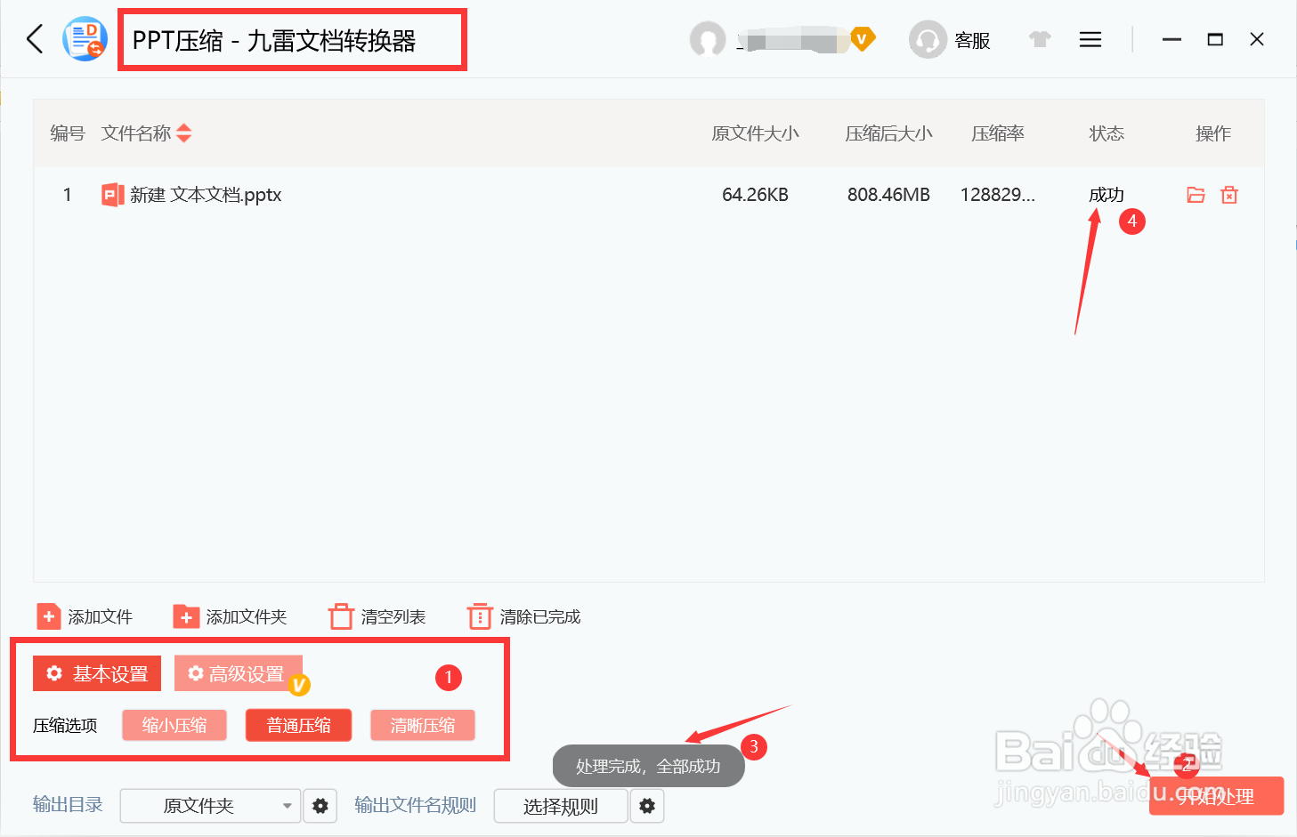Click the 文件名称 column header

[136, 133]
